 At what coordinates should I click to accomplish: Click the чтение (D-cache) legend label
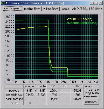pyautogui.click(x=79, y=19)
